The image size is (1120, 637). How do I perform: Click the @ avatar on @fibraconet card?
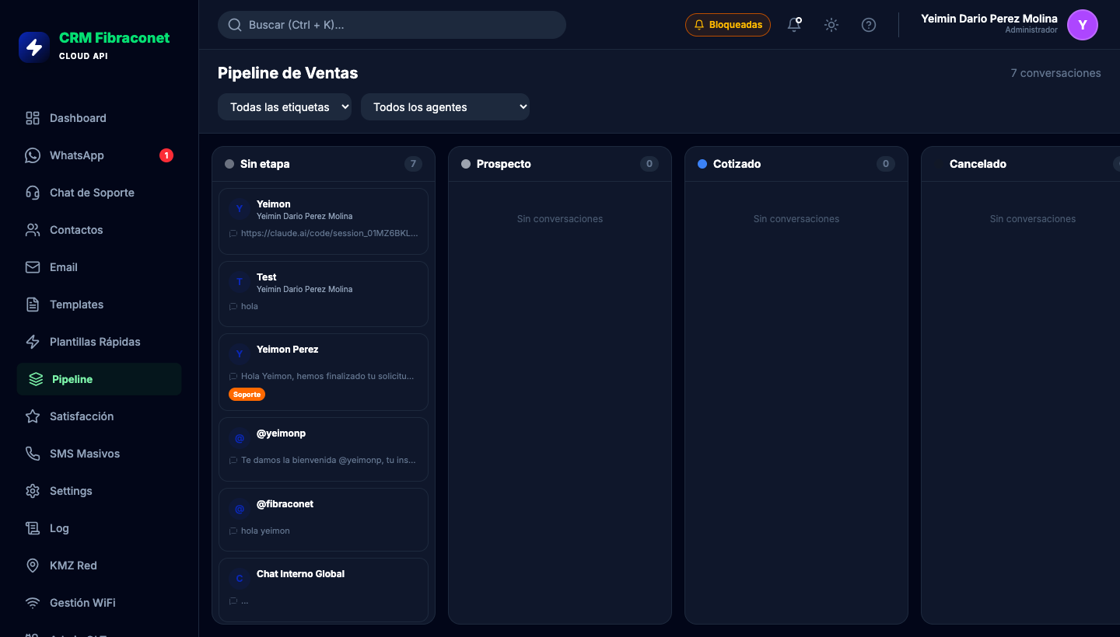click(x=240, y=509)
